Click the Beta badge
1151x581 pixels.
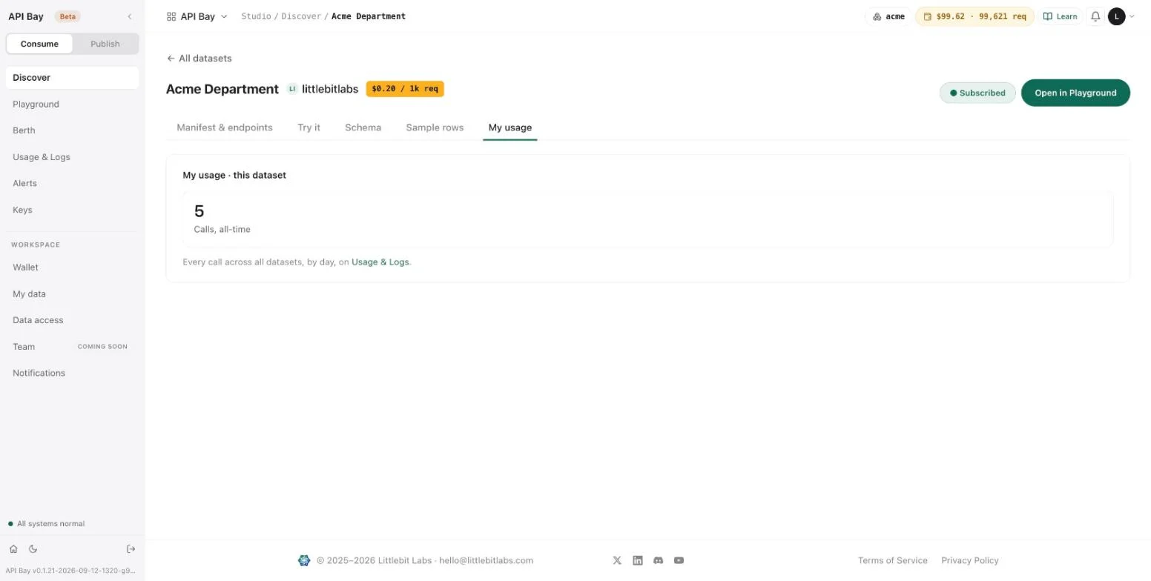tap(67, 16)
